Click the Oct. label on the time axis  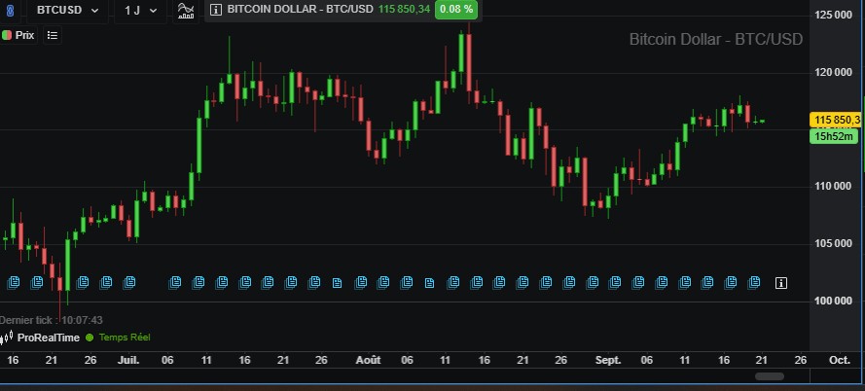pyautogui.click(x=840, y=361)
